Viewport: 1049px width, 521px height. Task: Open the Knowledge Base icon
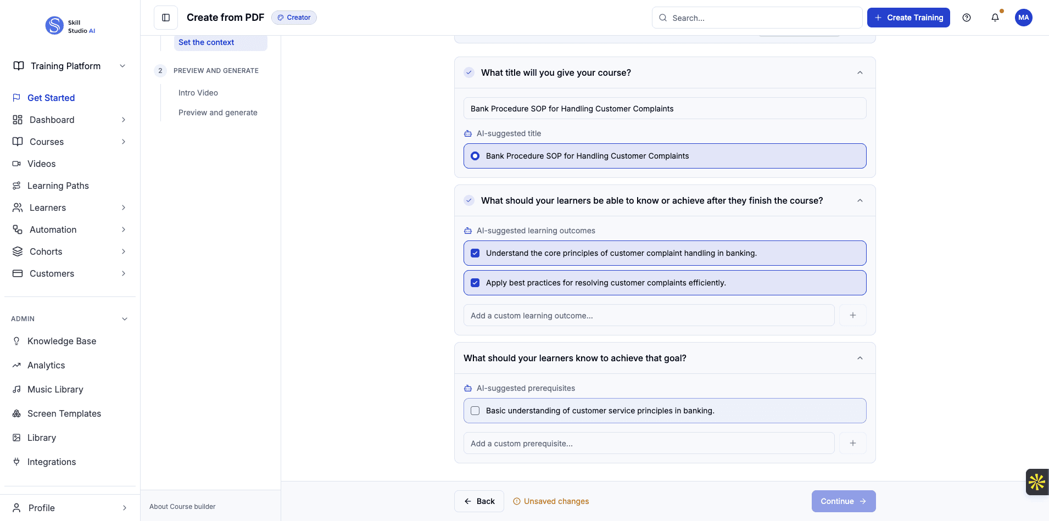(17, 341)
